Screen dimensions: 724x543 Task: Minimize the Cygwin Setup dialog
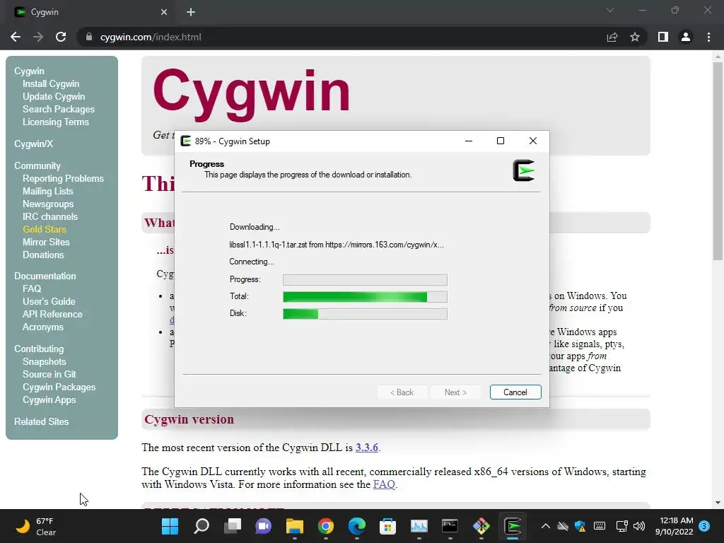pyautogui.click(x=469, y=141)
